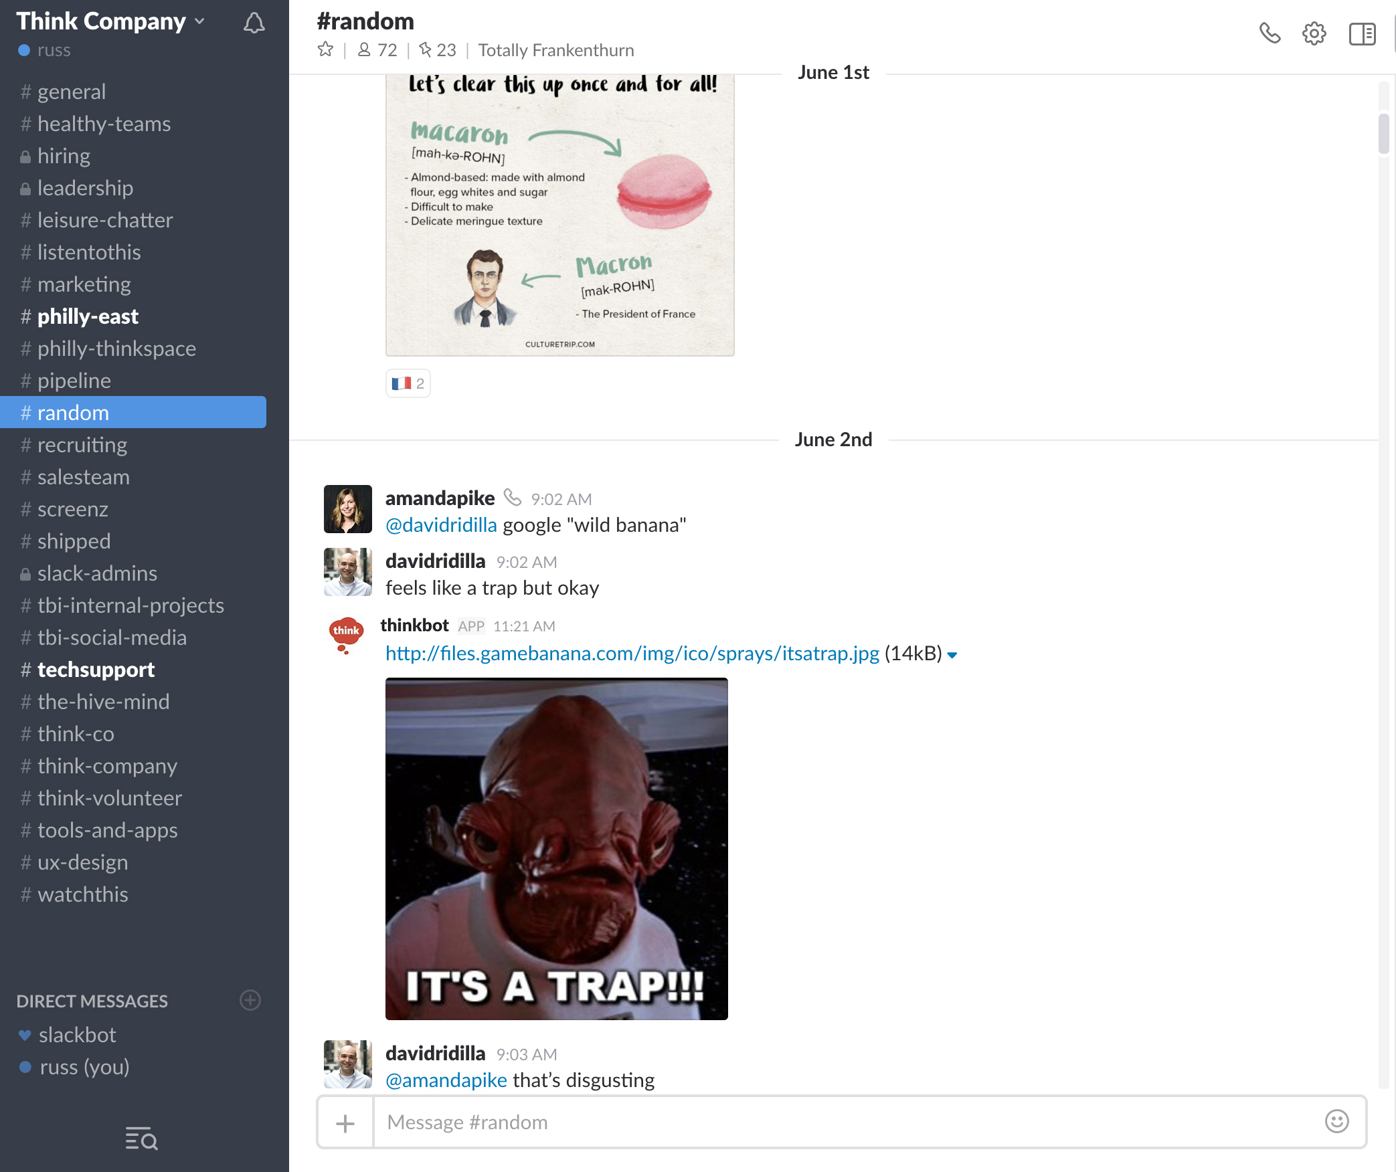The height and width of the screenshot is (1172, 1396).
Task: Go to the #salesteam channel
Action: pos(134,477)
